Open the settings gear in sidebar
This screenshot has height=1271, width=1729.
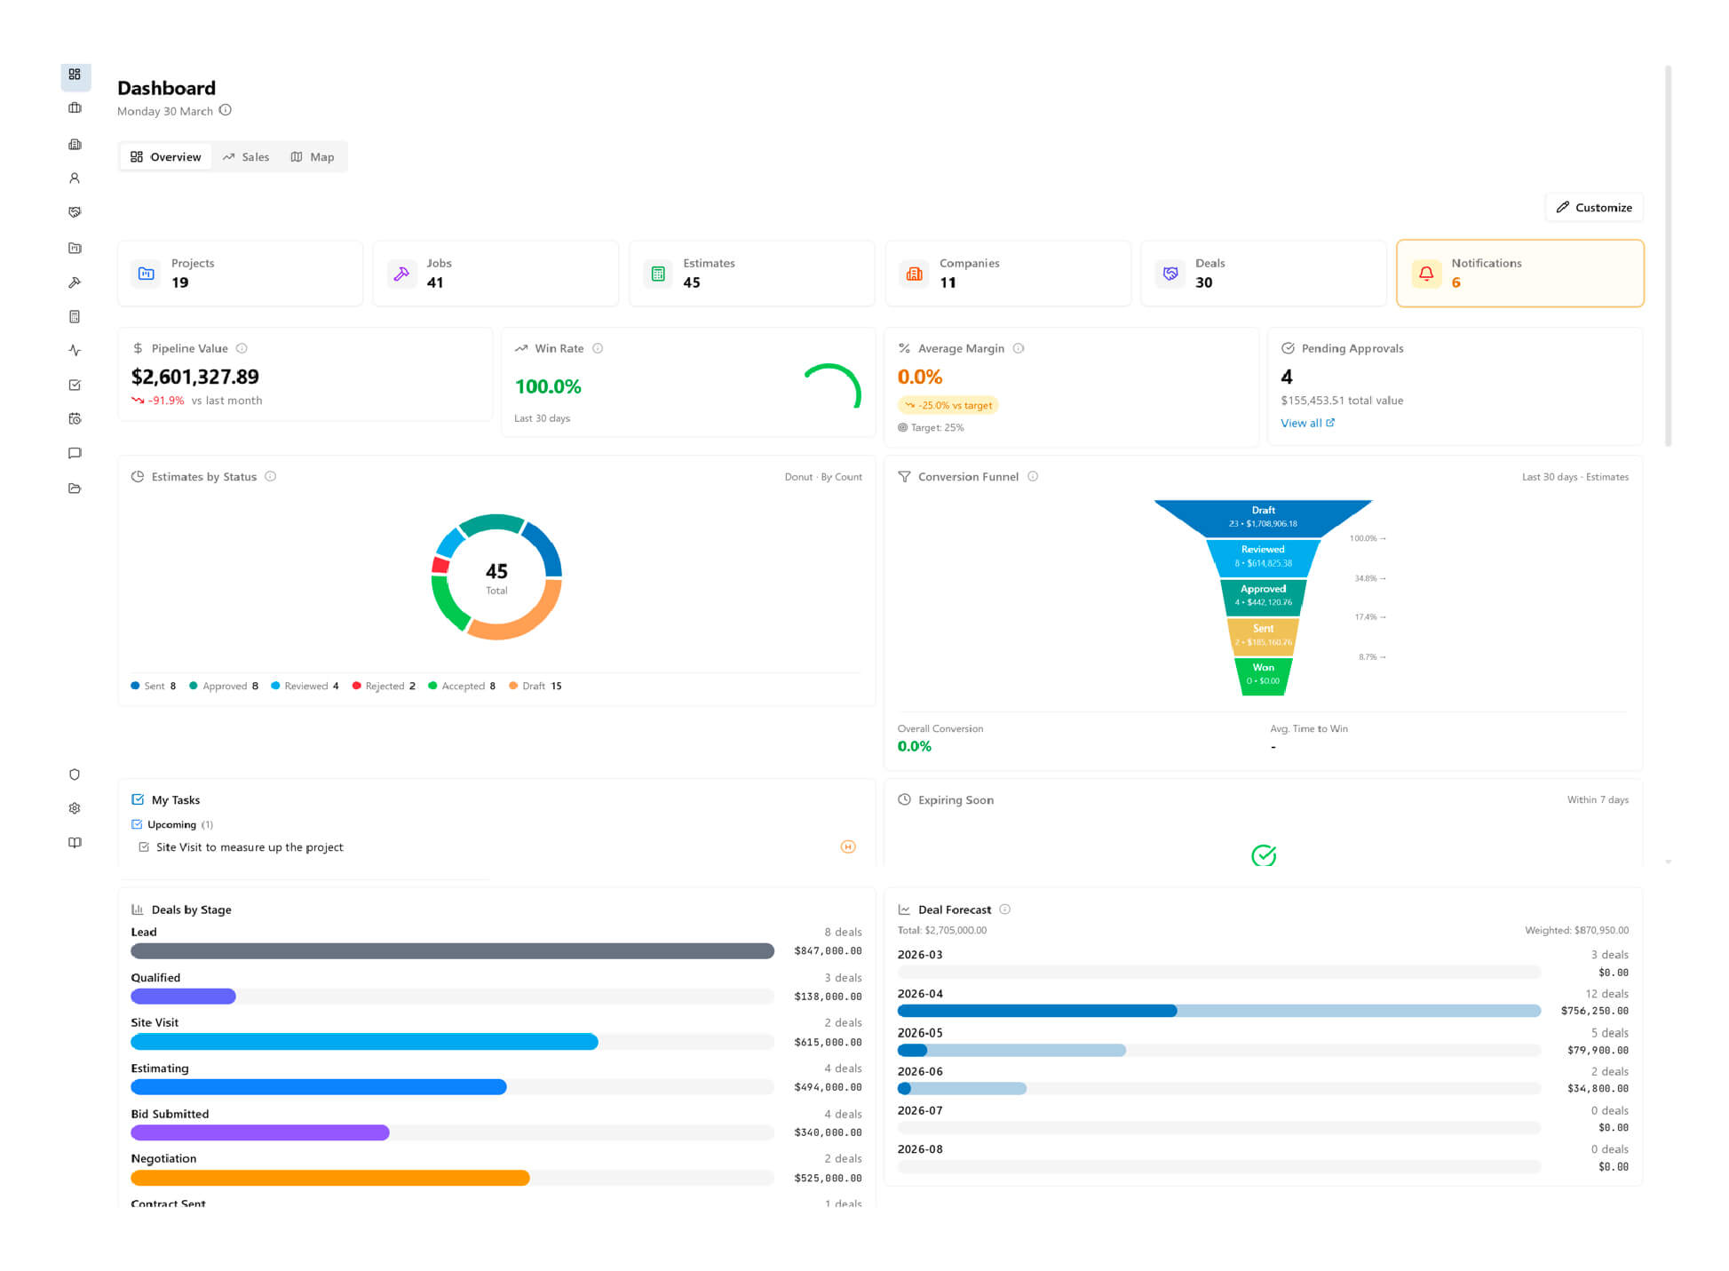[75, 808]
